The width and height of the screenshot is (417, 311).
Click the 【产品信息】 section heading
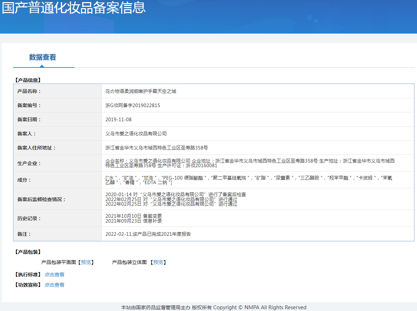pyautogui.click(x=28, y=80)
